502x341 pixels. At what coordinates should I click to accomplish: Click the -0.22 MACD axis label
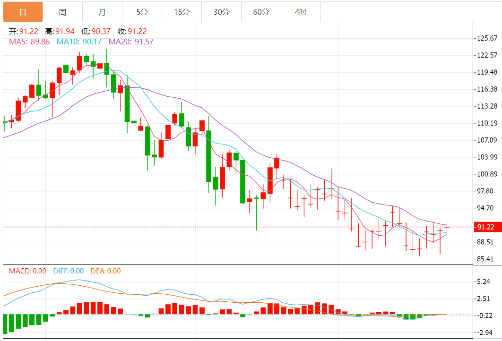pyautogui.click(x=485, y=315)
